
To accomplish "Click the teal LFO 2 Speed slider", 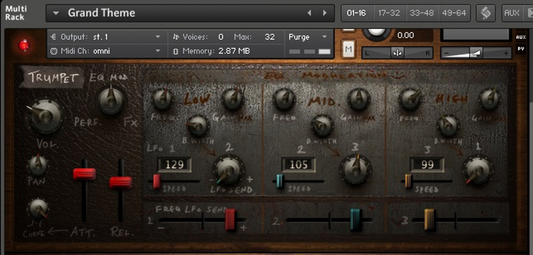I will point(280,181).
